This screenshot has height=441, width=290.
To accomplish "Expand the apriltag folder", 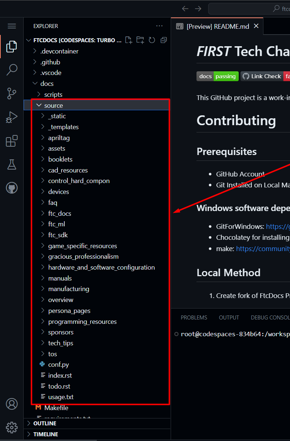I will click(59, 138).
